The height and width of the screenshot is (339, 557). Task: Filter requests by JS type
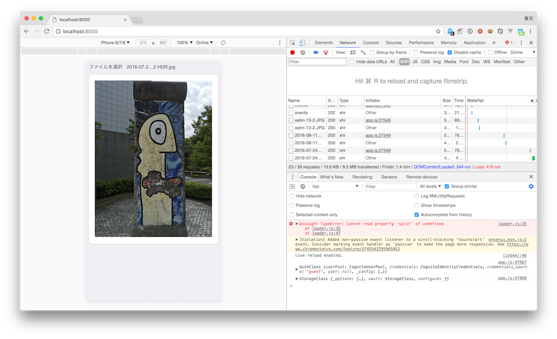click(x=414, y=62)
